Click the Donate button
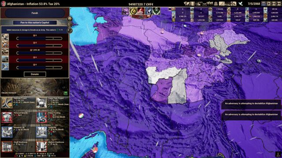 click(x=35, y=74)
